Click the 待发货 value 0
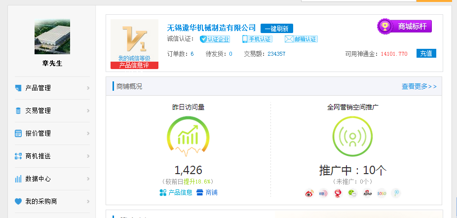 [230, 54]
